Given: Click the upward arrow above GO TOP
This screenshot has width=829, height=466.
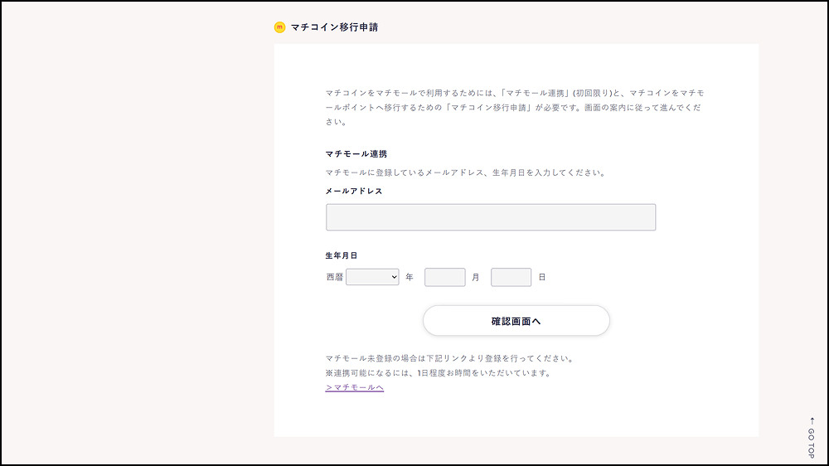Looking at the screenshot, I should (x=812, y=420).
